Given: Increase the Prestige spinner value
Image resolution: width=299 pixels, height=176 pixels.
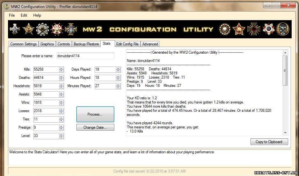Looking at the screenshot, I should [61, 126].
